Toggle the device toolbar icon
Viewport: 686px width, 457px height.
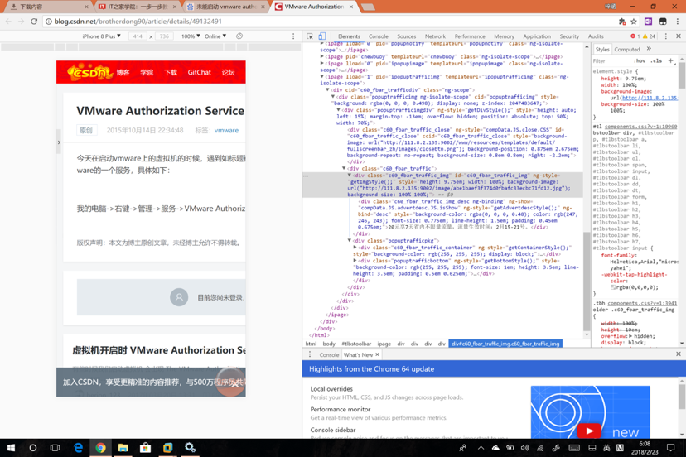point(322,36)
